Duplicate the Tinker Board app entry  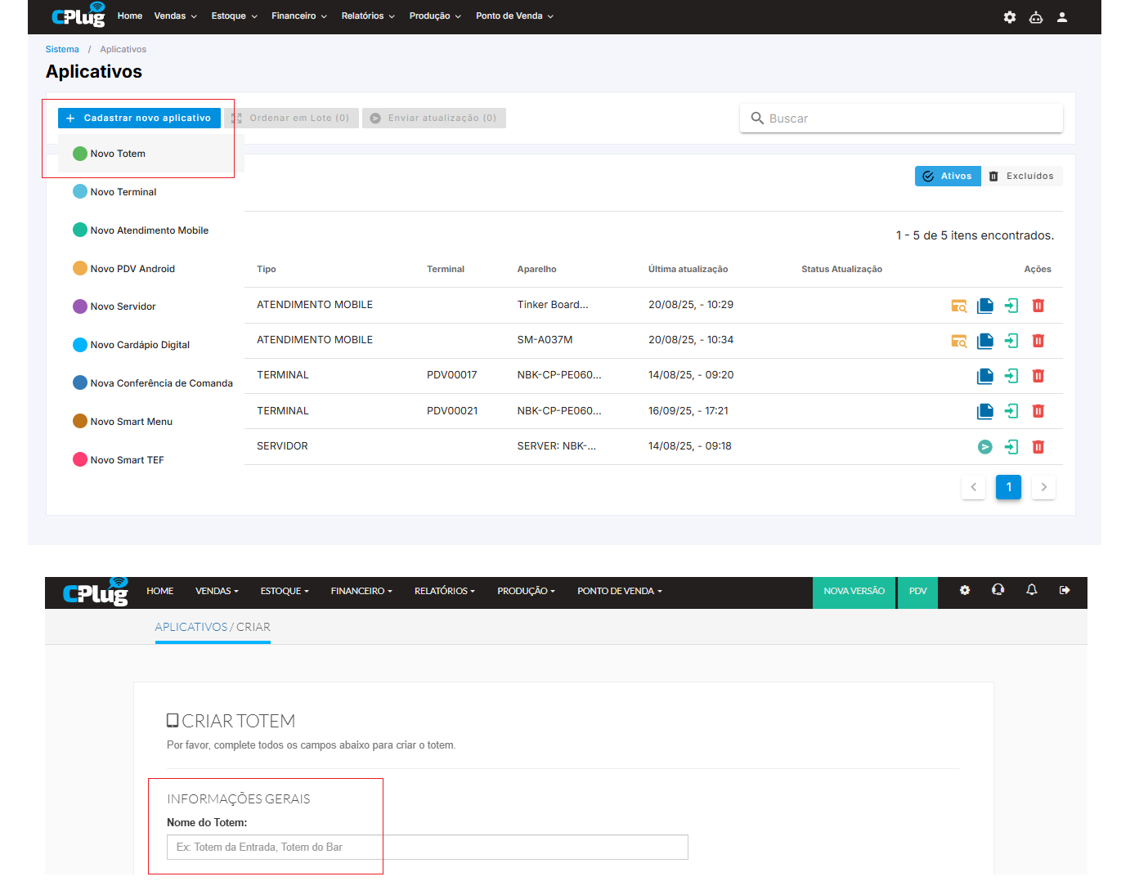point(985,306)
